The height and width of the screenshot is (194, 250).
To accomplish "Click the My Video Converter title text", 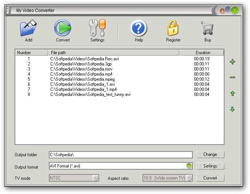I will 35,11.
